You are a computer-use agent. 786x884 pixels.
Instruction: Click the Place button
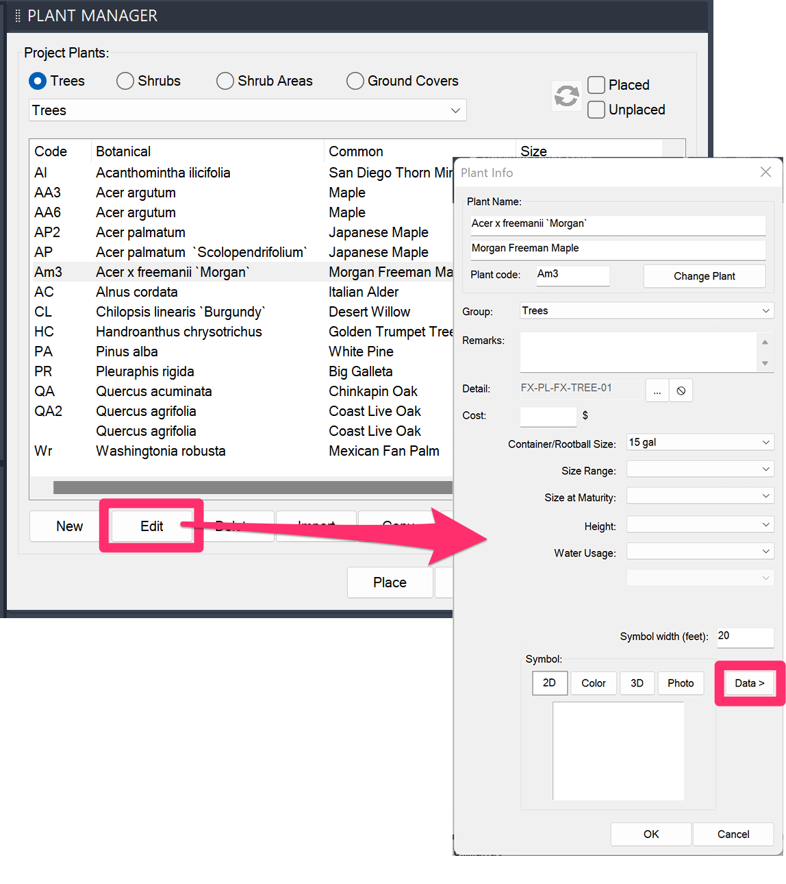[390, 582]
